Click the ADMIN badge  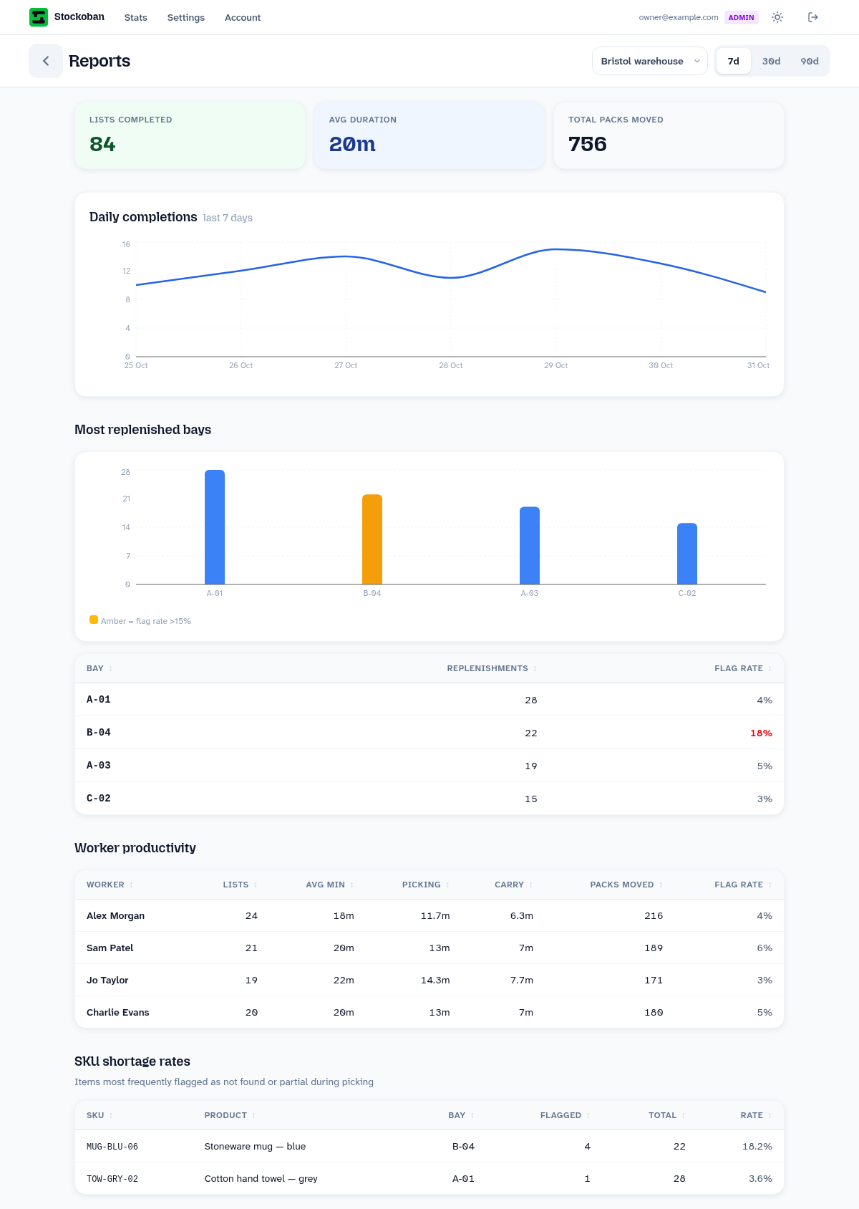pos(742,17)
